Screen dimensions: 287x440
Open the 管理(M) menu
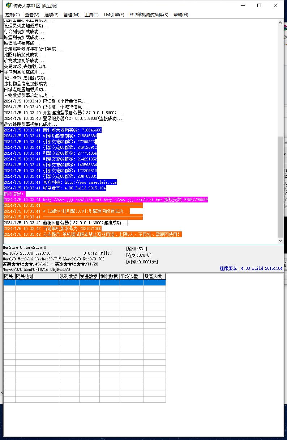point(71,15)
